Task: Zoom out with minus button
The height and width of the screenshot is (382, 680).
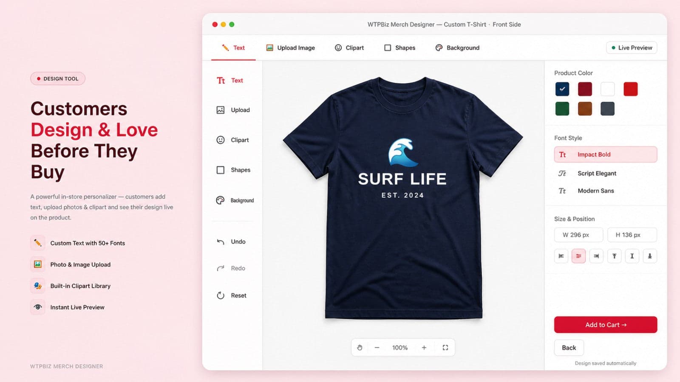Action: coord(377,348)
